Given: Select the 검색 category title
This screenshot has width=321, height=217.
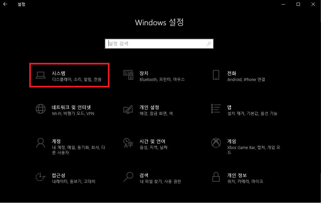Looking at the screenshot, I should click(144, 175).
